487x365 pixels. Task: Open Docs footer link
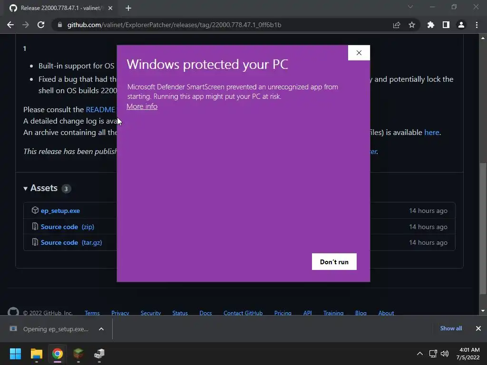tap(205, 313)
